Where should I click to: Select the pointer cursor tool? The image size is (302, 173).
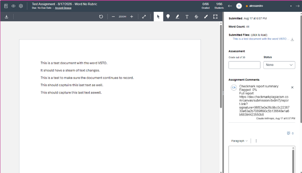(159, 16)
